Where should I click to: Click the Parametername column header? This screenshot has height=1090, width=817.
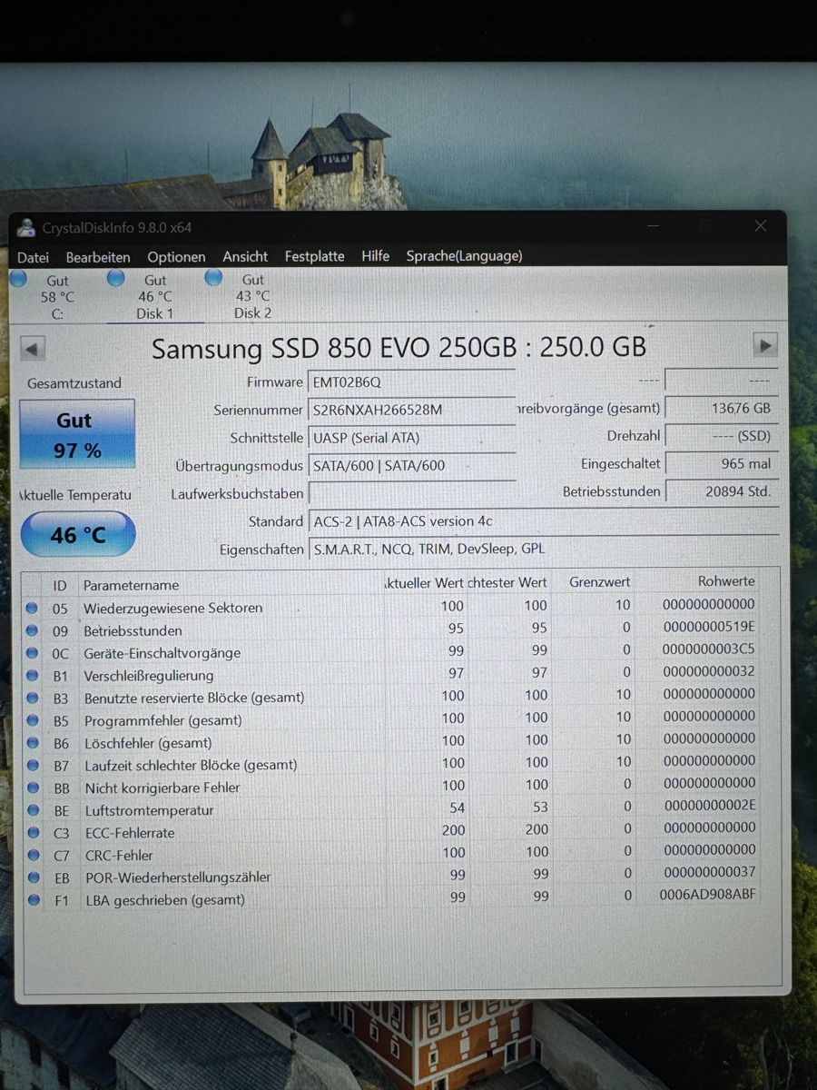coord(132,585)
